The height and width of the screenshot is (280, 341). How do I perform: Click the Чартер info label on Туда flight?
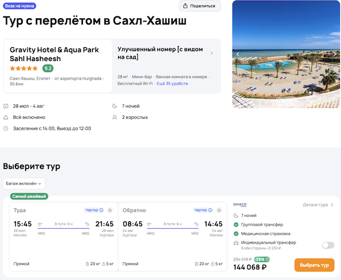pyautogui.click(x=94, y=210)
